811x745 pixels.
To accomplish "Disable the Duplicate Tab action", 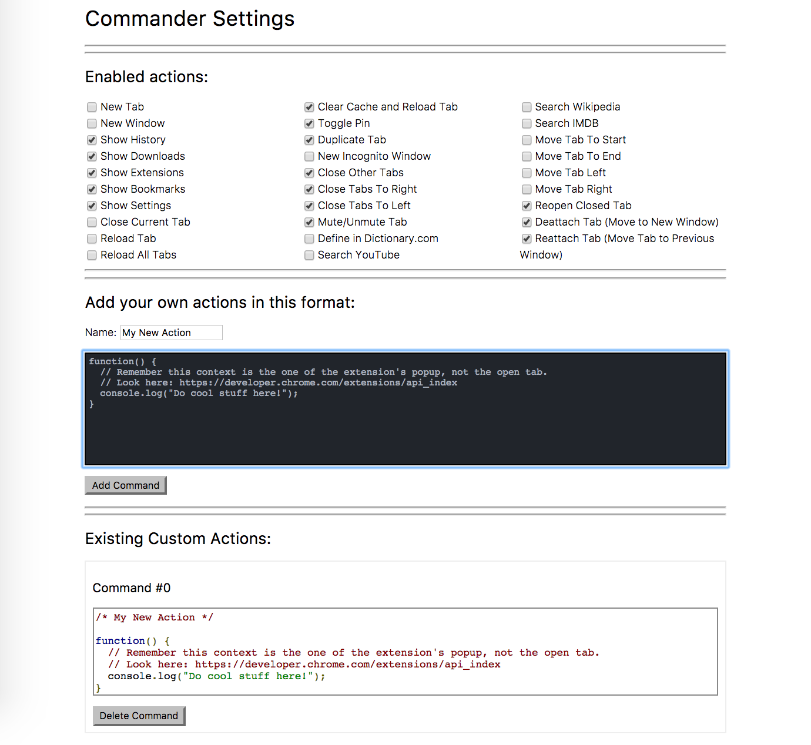I will point(309,140).
